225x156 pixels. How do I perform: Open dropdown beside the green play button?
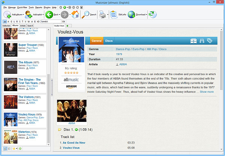click(x=67, y=7)
